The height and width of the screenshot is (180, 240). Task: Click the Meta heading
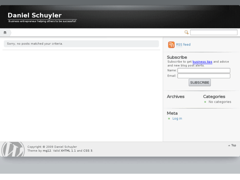pos(172,113)
